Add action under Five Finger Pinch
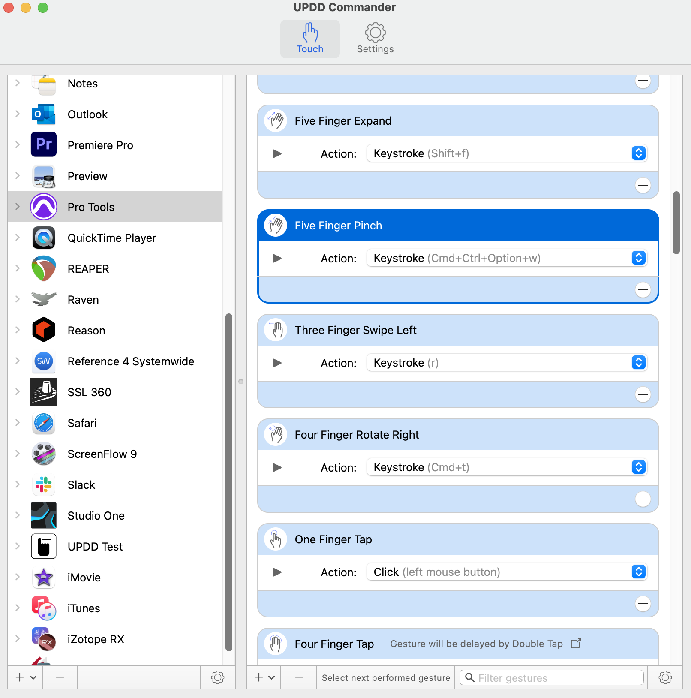The height and width of the screenshot is (698, 691). pyautogui.click(x=643, y=290)
